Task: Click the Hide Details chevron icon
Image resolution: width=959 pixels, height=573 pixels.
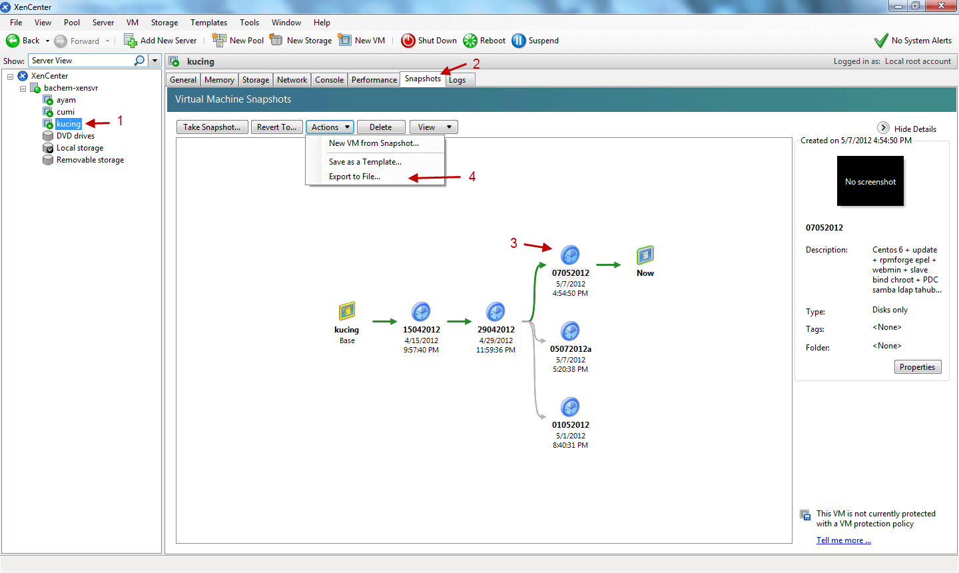Action: (x=884, y=127)
